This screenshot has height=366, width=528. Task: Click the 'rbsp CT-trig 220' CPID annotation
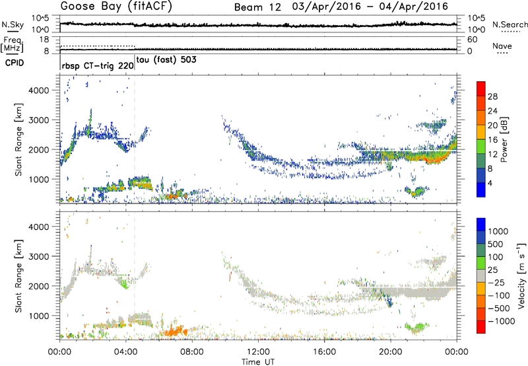[x=98, y=65]
